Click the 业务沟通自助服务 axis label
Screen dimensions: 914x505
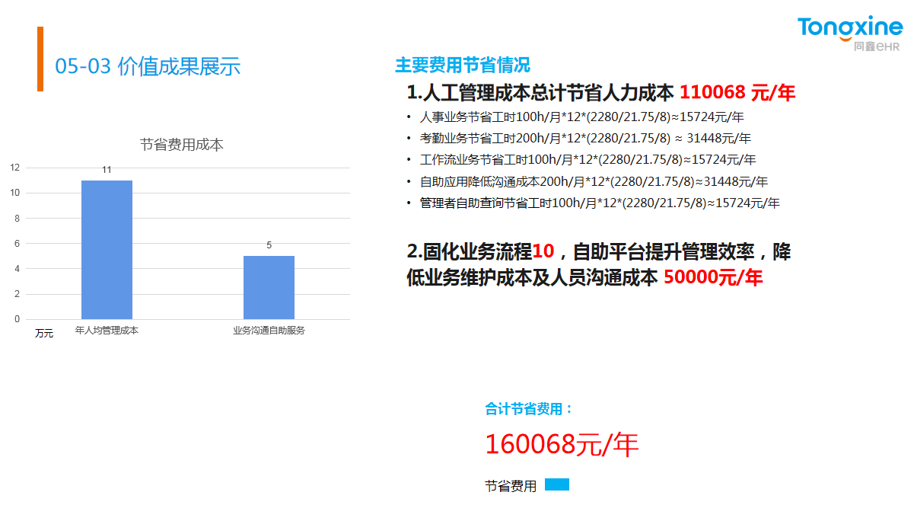pyautogui.click(x=269, y=331)
